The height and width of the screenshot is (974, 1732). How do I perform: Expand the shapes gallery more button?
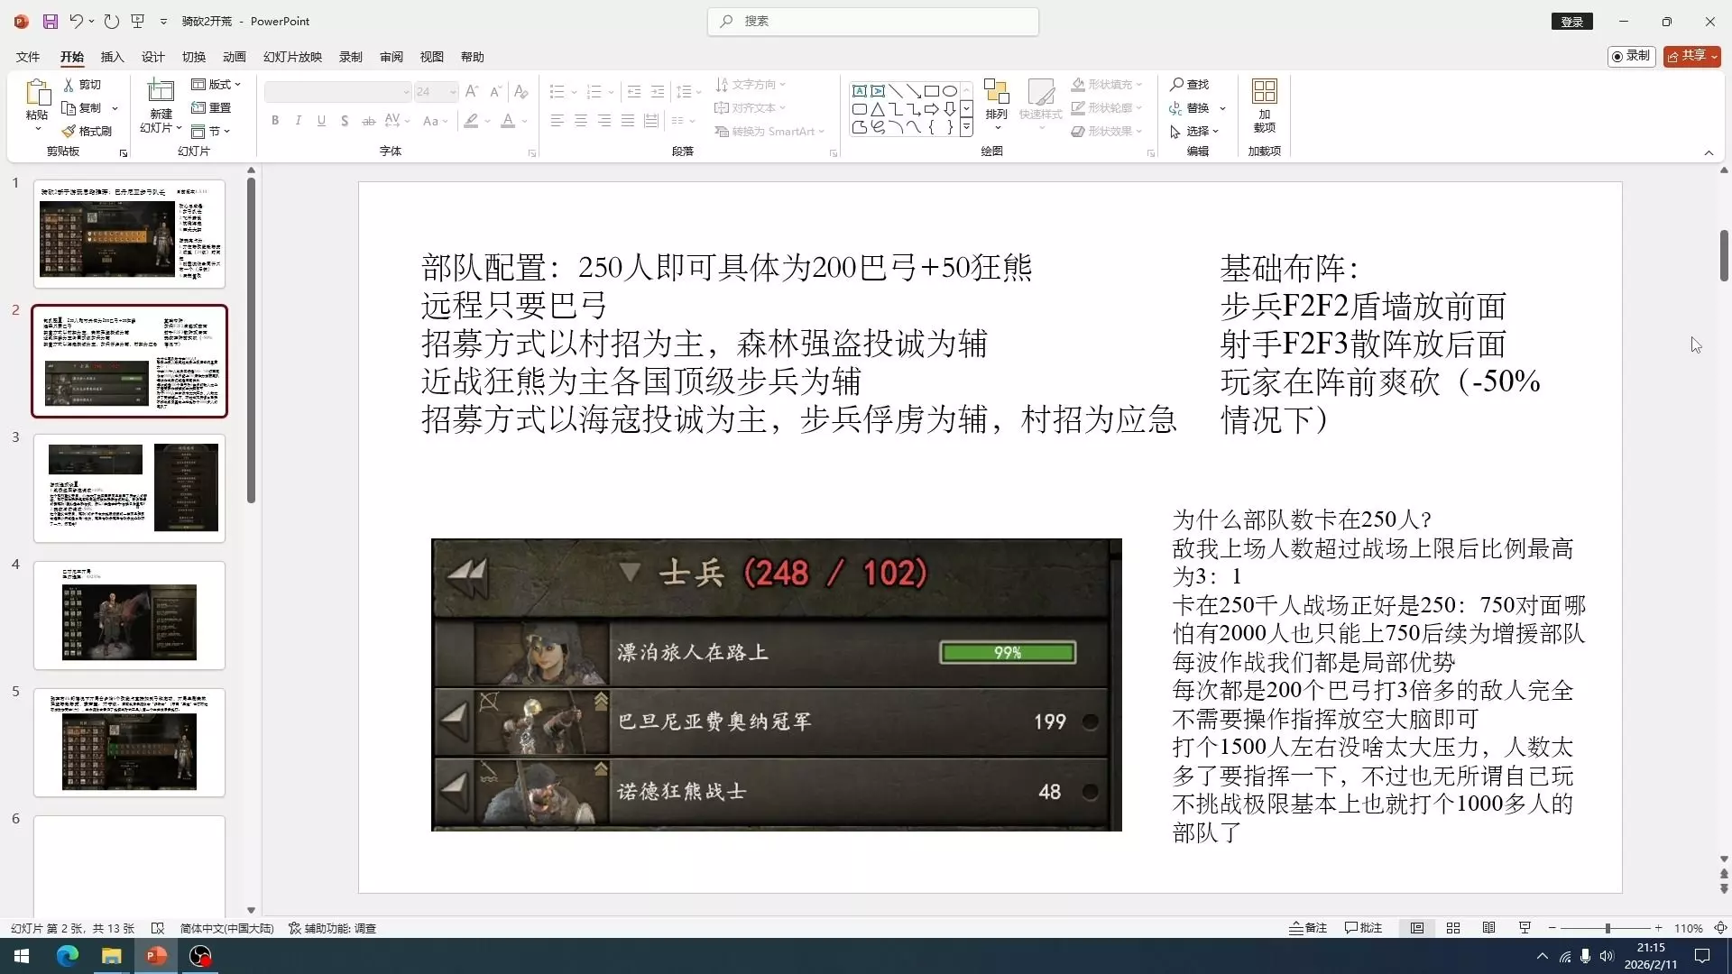click(x=966, y=127)
